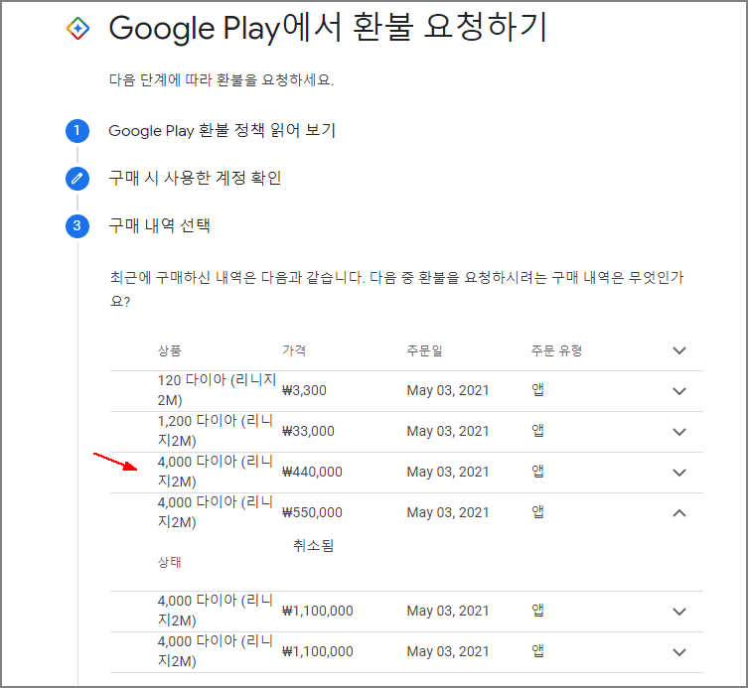This screenshot has height=688, width=748.
Task: Click the '상태' label in expanded row
Action: pyautogui.click(x=169, y=562)
